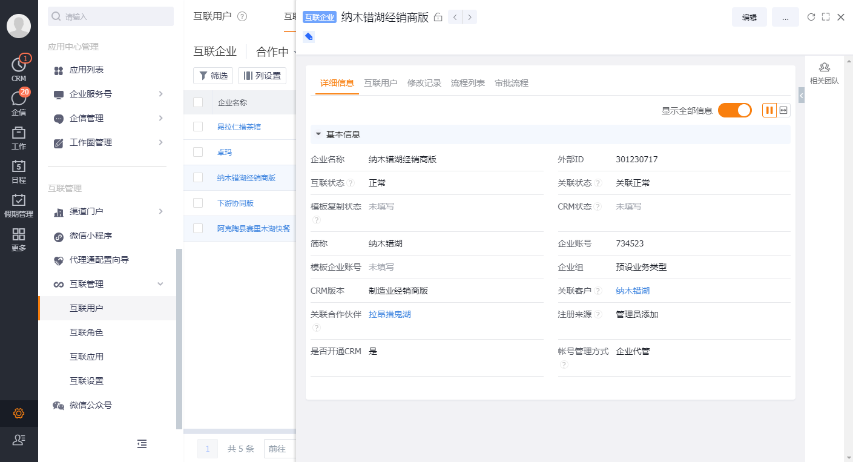Image resolution: width=853 pixels, height=462 pixels.
Task: Open the 相关团队 panel
Action: [x=825, y=73]
